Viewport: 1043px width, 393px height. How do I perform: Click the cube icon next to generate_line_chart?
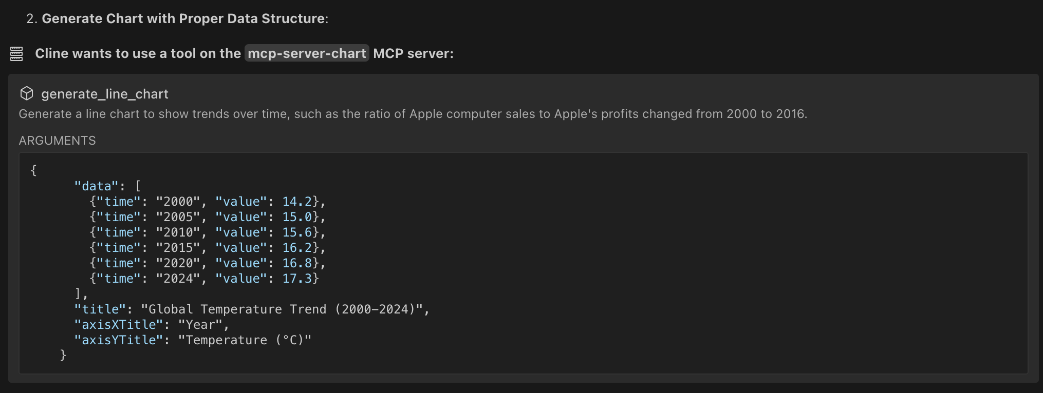[x=27, y=93]
